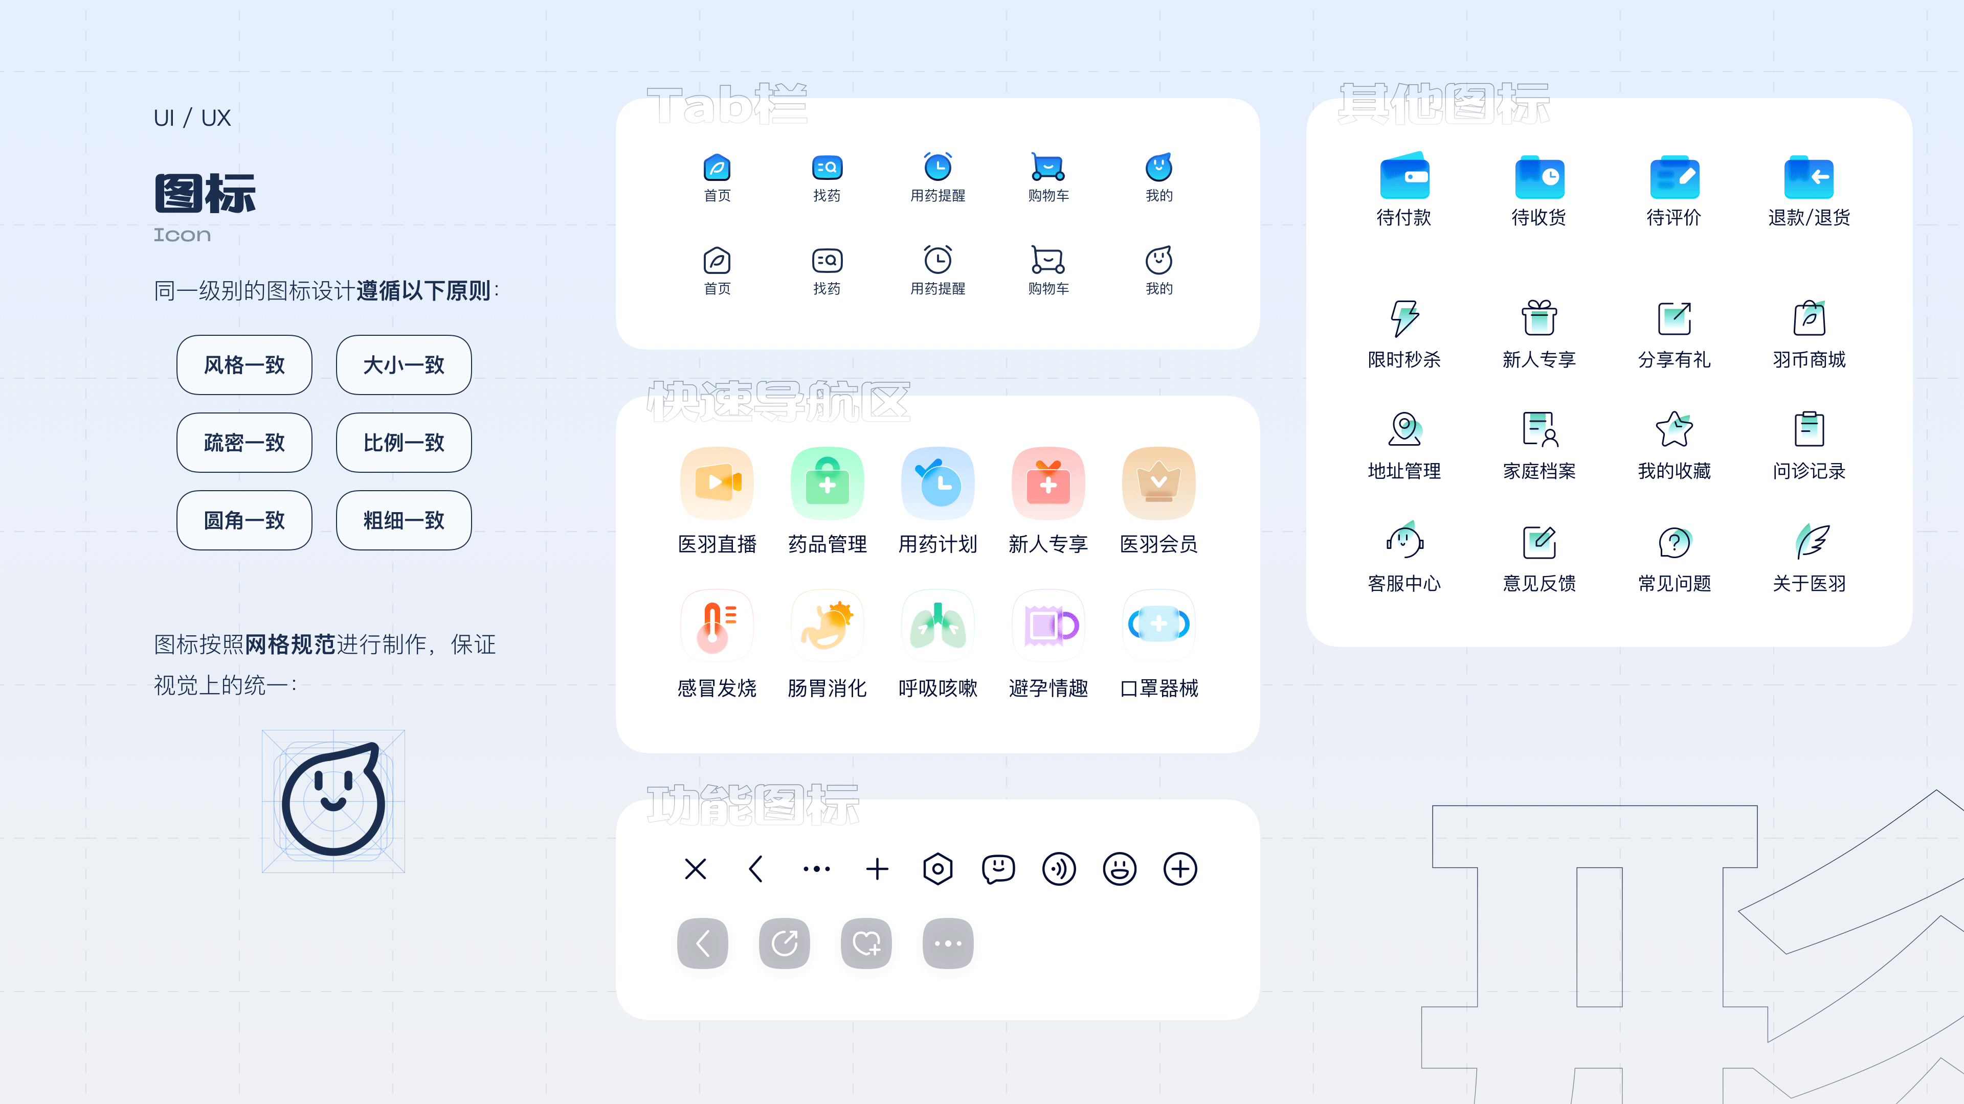
Task: Click the 呼吸咳嗽 lungs icon
Action: [x=938, y=626]
